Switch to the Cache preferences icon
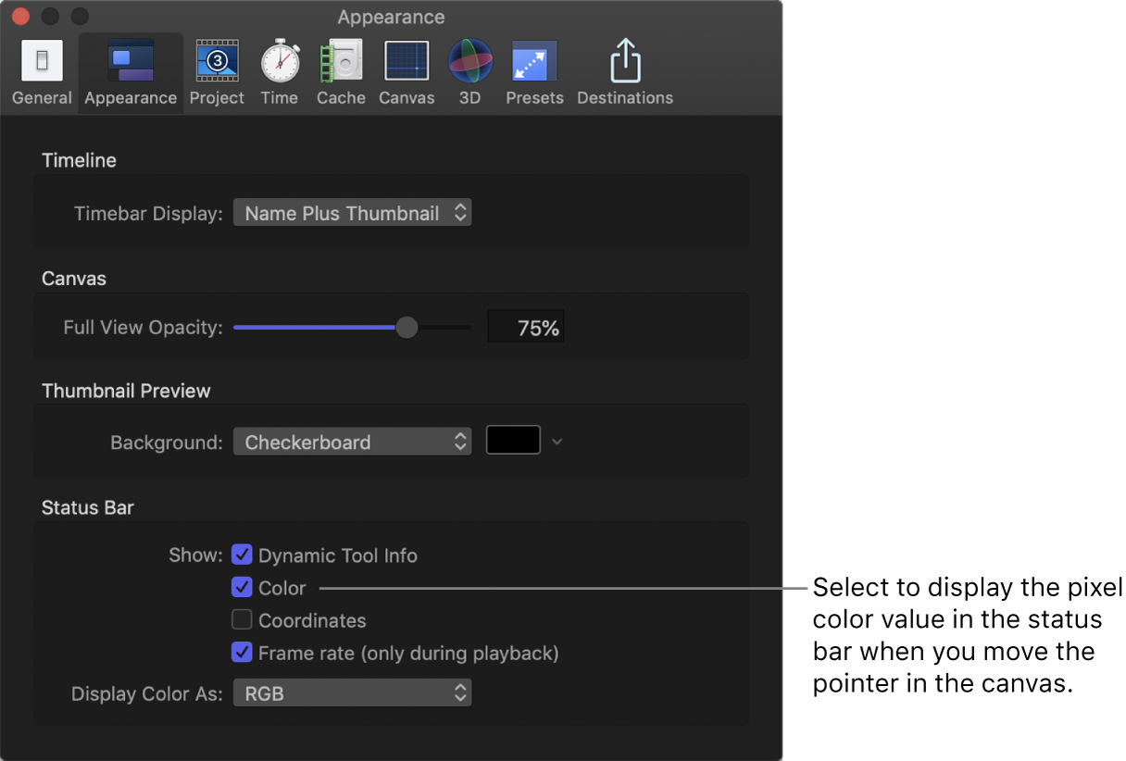The image size is (1126, 761). pos(340,61)
